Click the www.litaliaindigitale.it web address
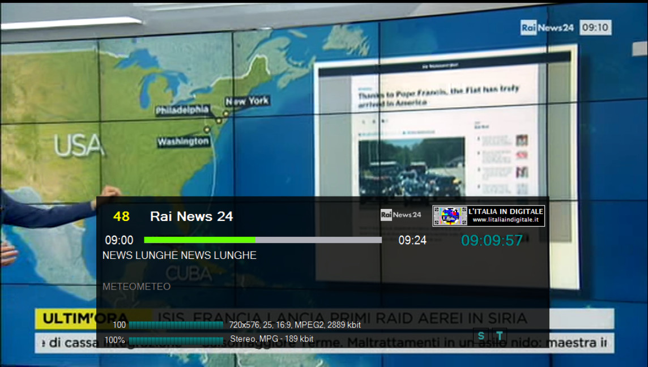 coord(505,220)
